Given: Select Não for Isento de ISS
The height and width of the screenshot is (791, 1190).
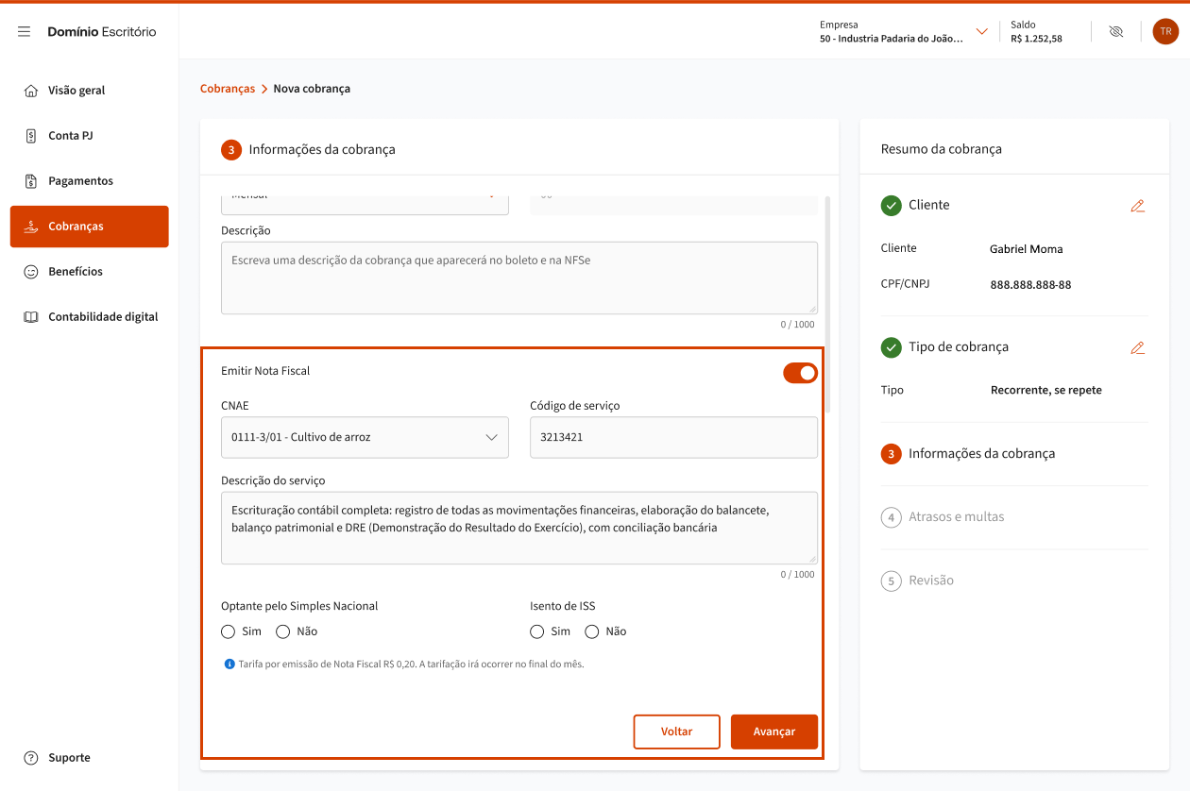Looking at the screenshot, I should (x=592, y=631).
